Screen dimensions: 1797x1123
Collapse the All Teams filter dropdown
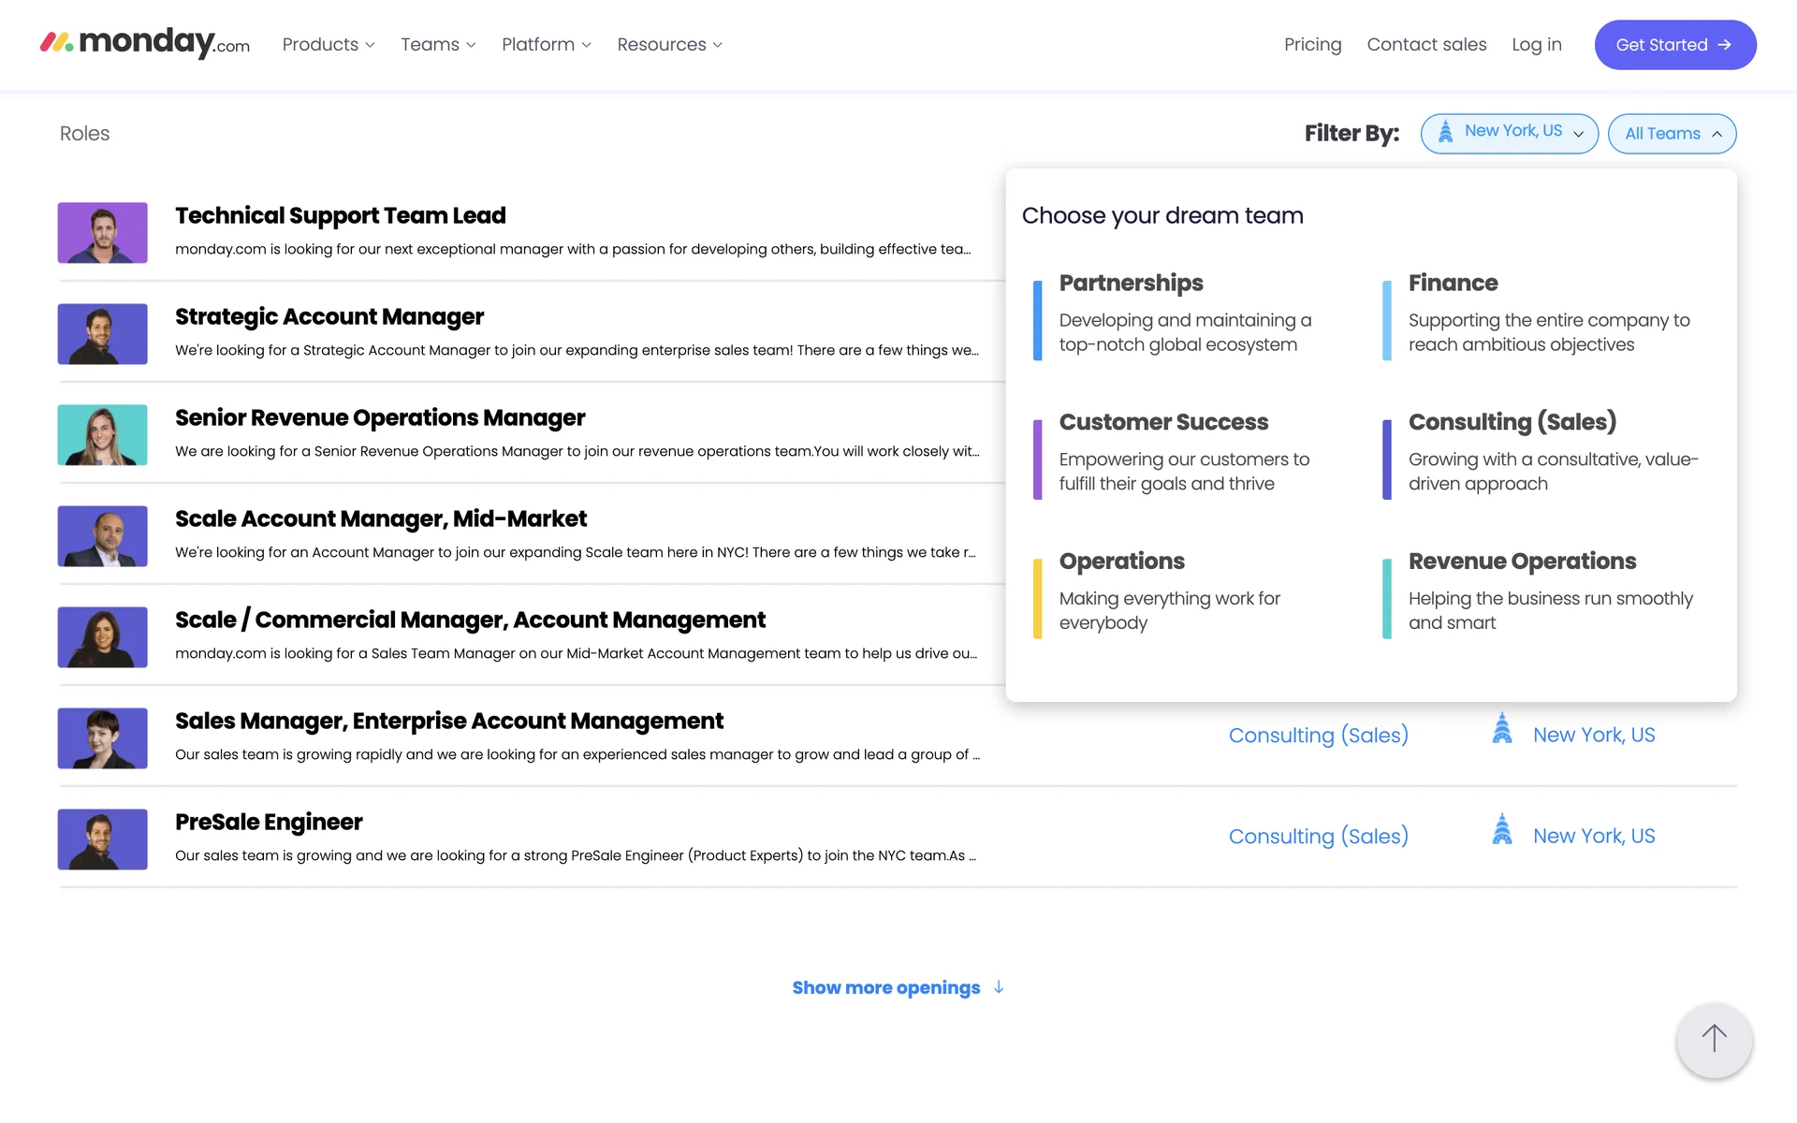1672,134
